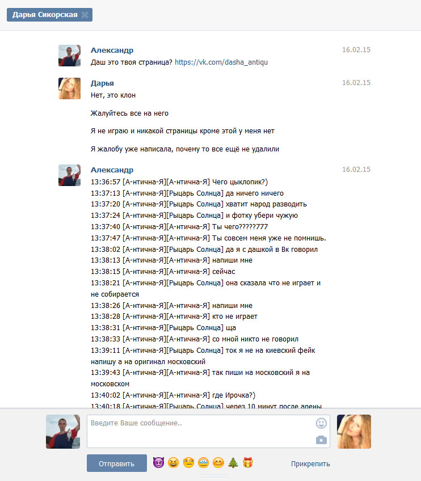Image resolution: width=421 pixels, height=481 pixels.
Task: Insert the smirking sunglasses-style yellow emoji
Action: [x=188, y=462]
